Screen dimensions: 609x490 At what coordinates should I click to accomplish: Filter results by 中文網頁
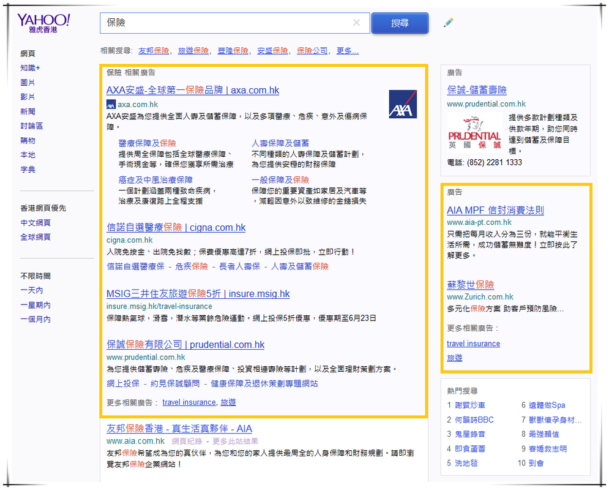[35, 223]
